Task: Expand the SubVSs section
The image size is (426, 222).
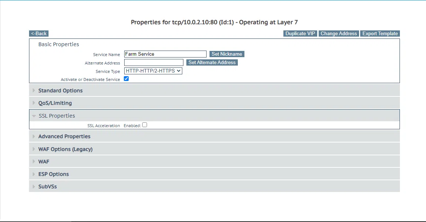Action: 47,186
